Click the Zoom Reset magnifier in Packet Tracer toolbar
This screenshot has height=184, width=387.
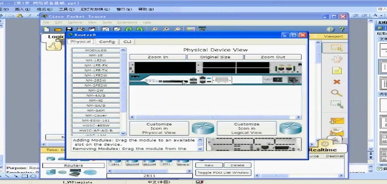click(166, 29)
